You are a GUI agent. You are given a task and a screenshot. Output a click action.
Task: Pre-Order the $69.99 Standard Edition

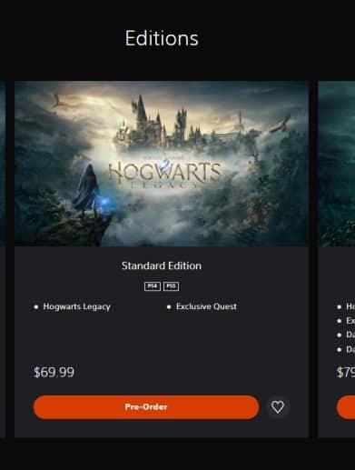click(146, 407)
